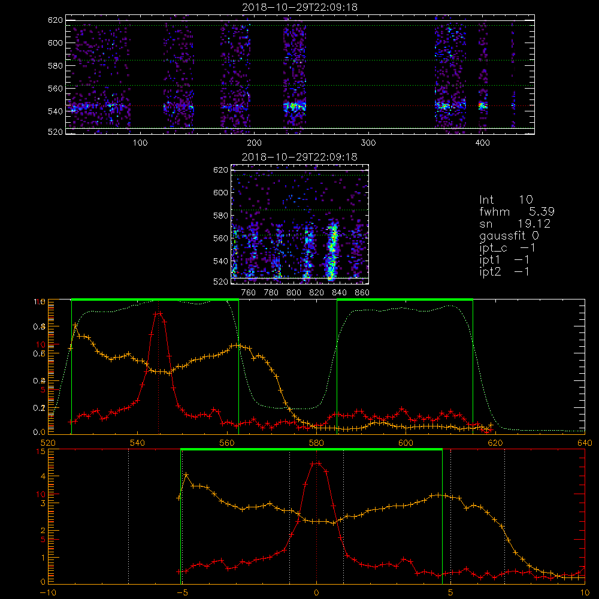
Task: Click the small spectrogram's timestamp title
Action: (299, 157)
